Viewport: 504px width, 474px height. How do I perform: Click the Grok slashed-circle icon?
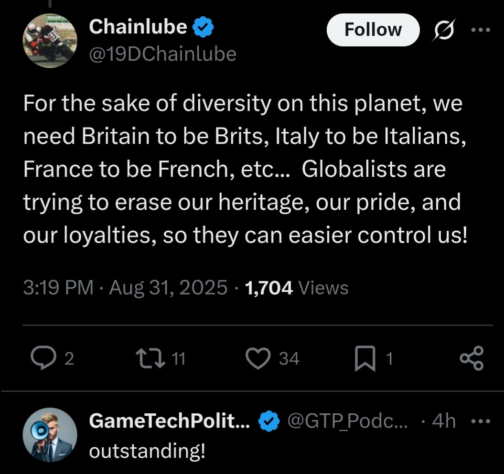click(x=442, y=30)
